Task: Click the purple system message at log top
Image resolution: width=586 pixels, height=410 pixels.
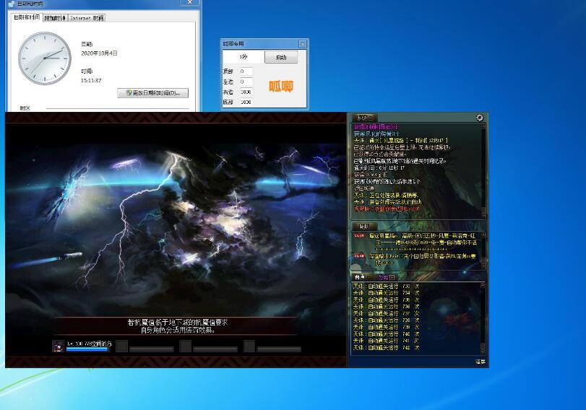Action: coord(376,127)
